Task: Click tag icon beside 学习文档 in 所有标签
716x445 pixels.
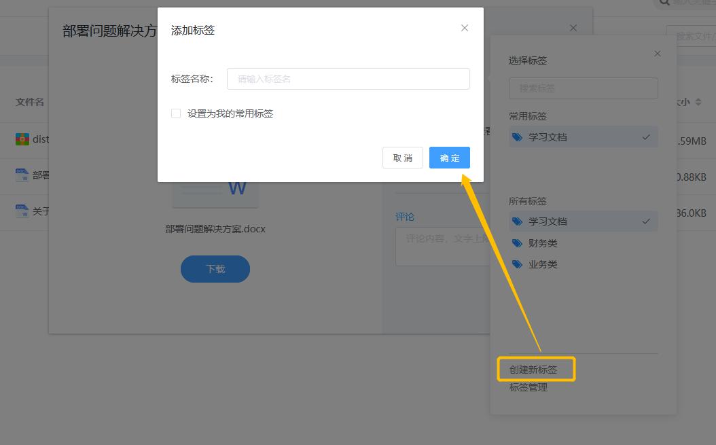Action: 517,221
